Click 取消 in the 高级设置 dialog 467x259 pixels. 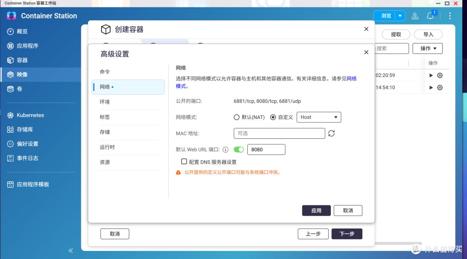pyautogui.click(x=348, y=211)
